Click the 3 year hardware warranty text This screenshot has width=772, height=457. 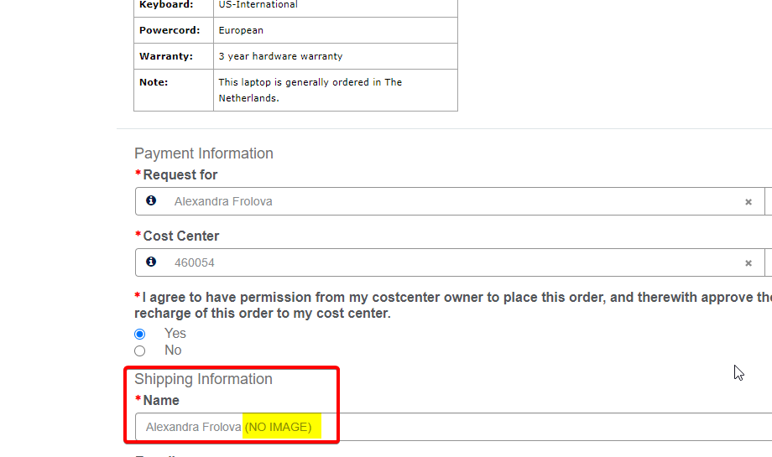point(280,56)
